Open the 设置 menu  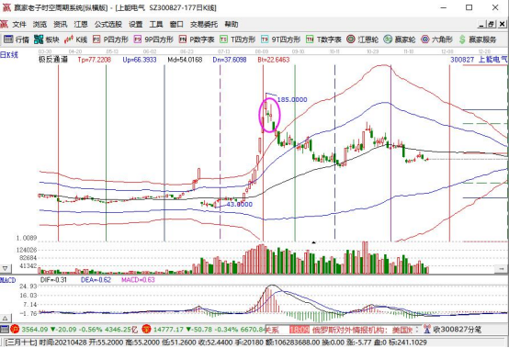[136, 24]
